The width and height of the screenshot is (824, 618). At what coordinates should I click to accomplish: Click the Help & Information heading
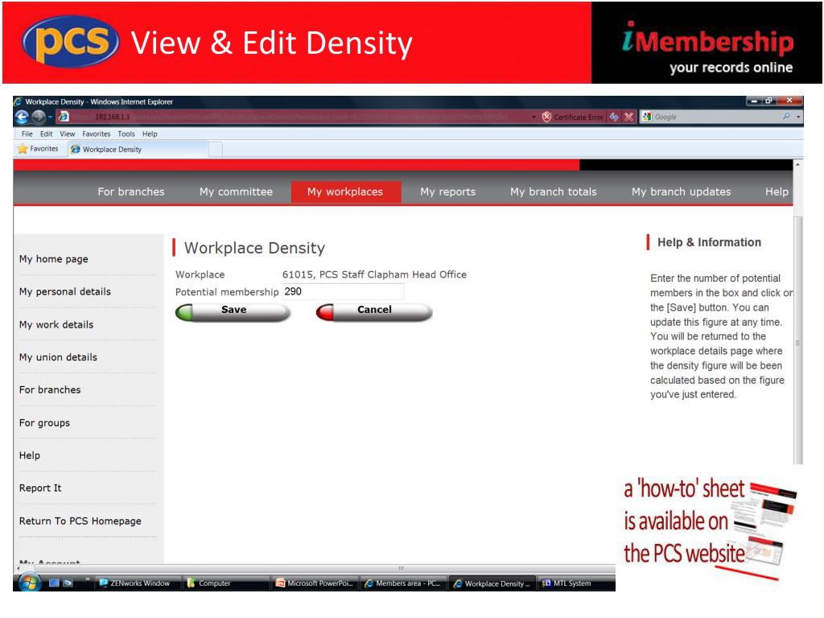[709, 242]
